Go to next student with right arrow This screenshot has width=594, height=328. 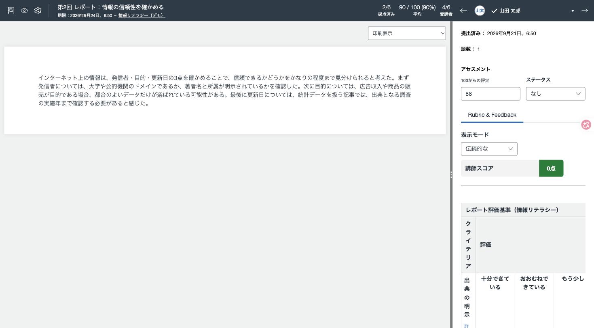click(x=585, y=11)
